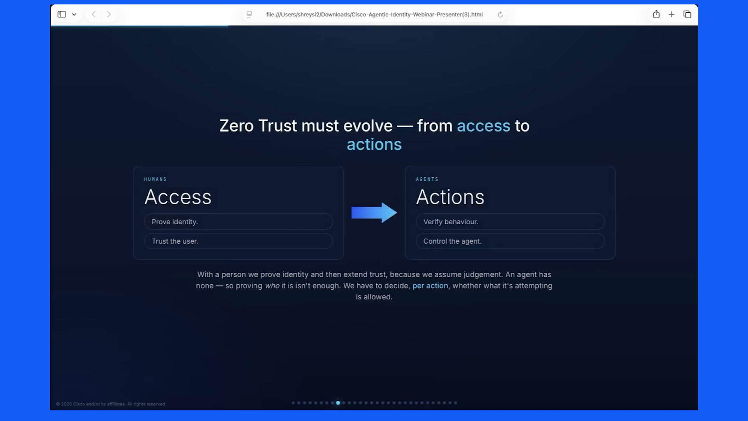Show the tab overview icon
Viewport: 748px width, 421px height.
click(687, 14)
